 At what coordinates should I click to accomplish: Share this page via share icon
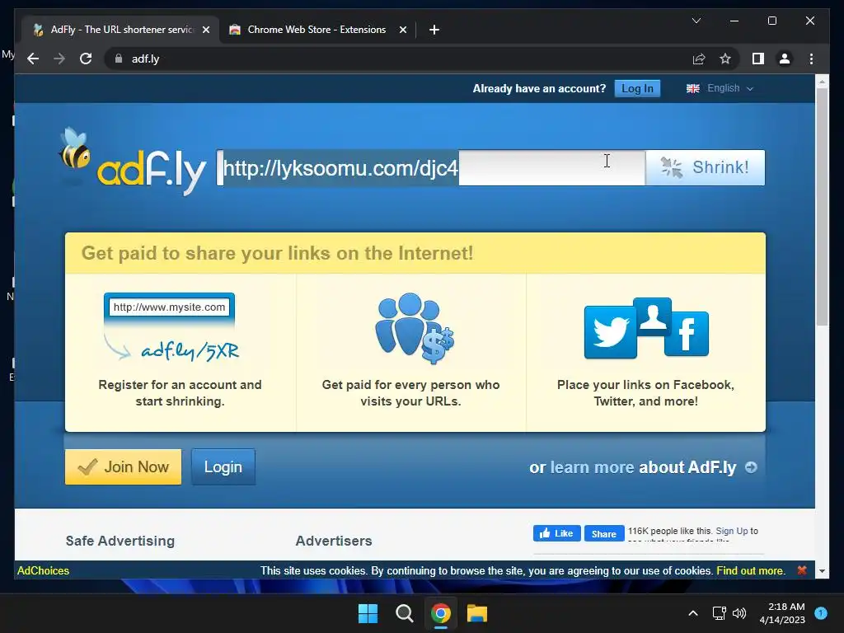point(699,59)
